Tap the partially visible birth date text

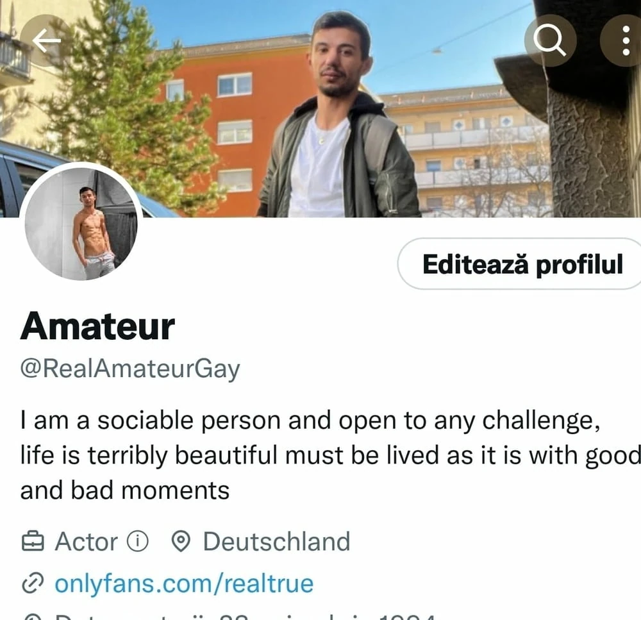[244, 617]
